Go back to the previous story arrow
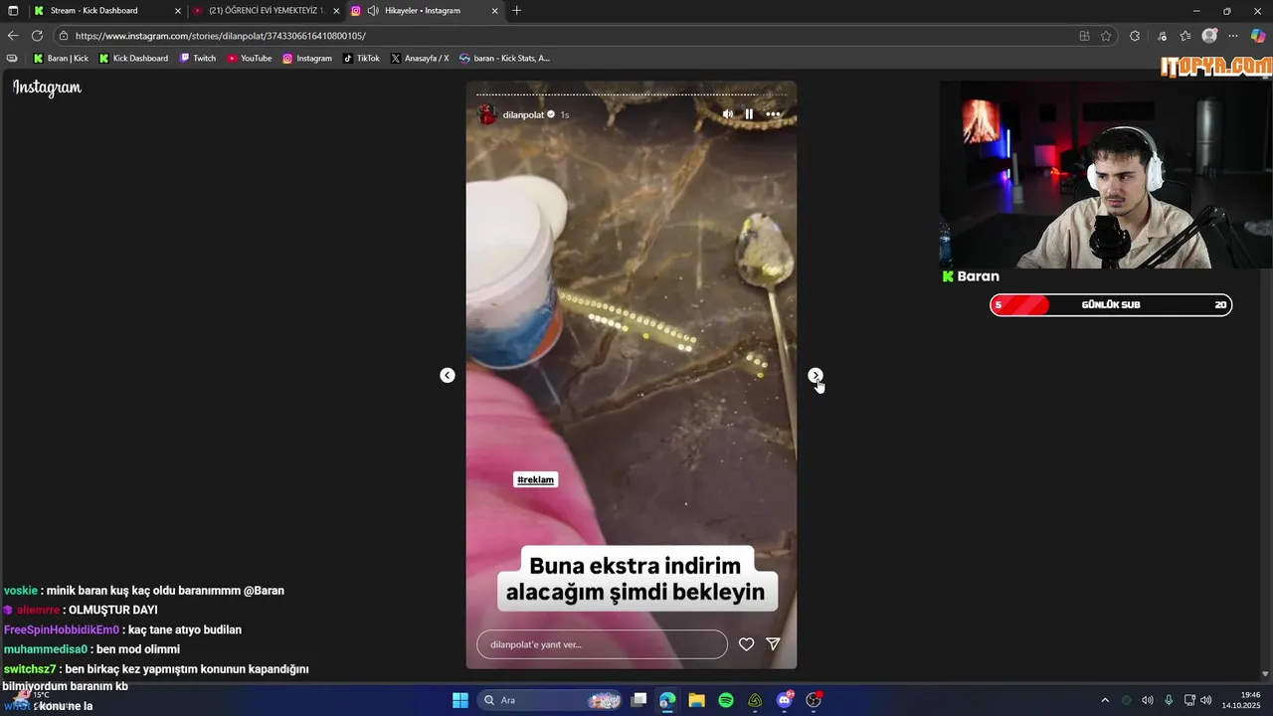This screenshot has height=716, width=1273. tap(448, 375)
